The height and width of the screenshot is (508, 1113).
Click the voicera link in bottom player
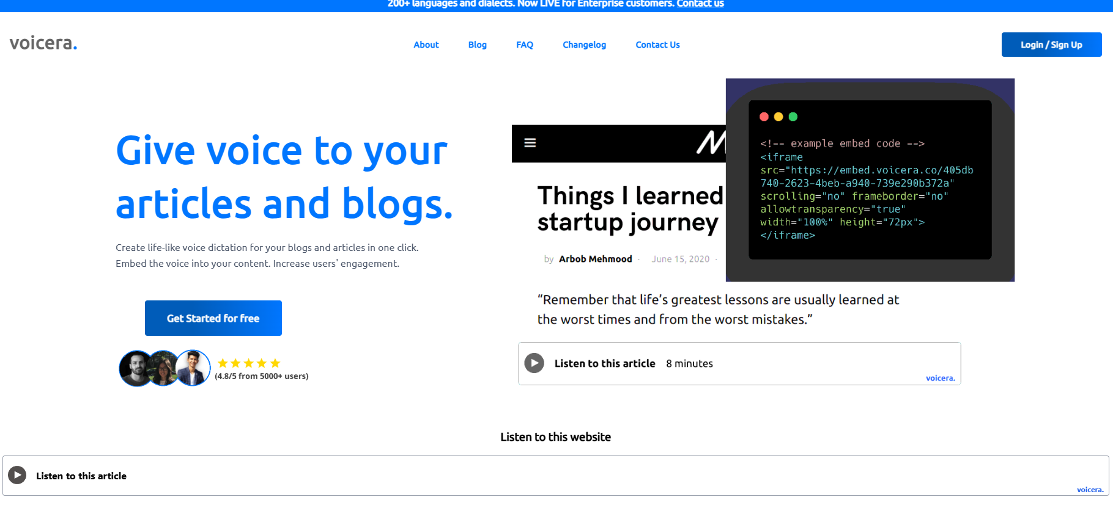pos(1090,490)
